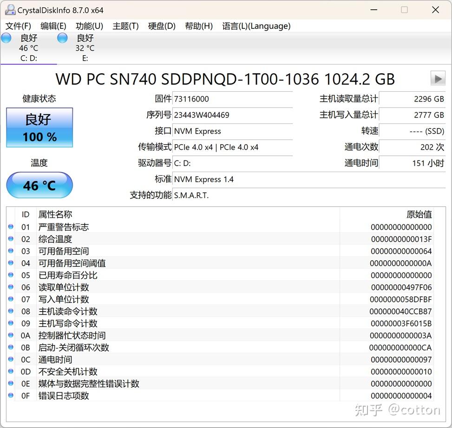Select the 不安全关机计数 attribute row
The image size is (452, 428).
coord(220,371)
